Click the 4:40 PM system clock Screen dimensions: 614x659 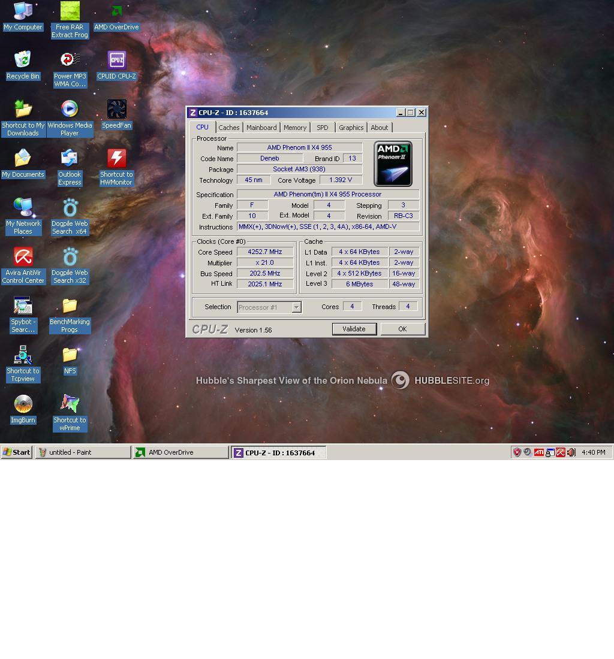click(594, 452)
